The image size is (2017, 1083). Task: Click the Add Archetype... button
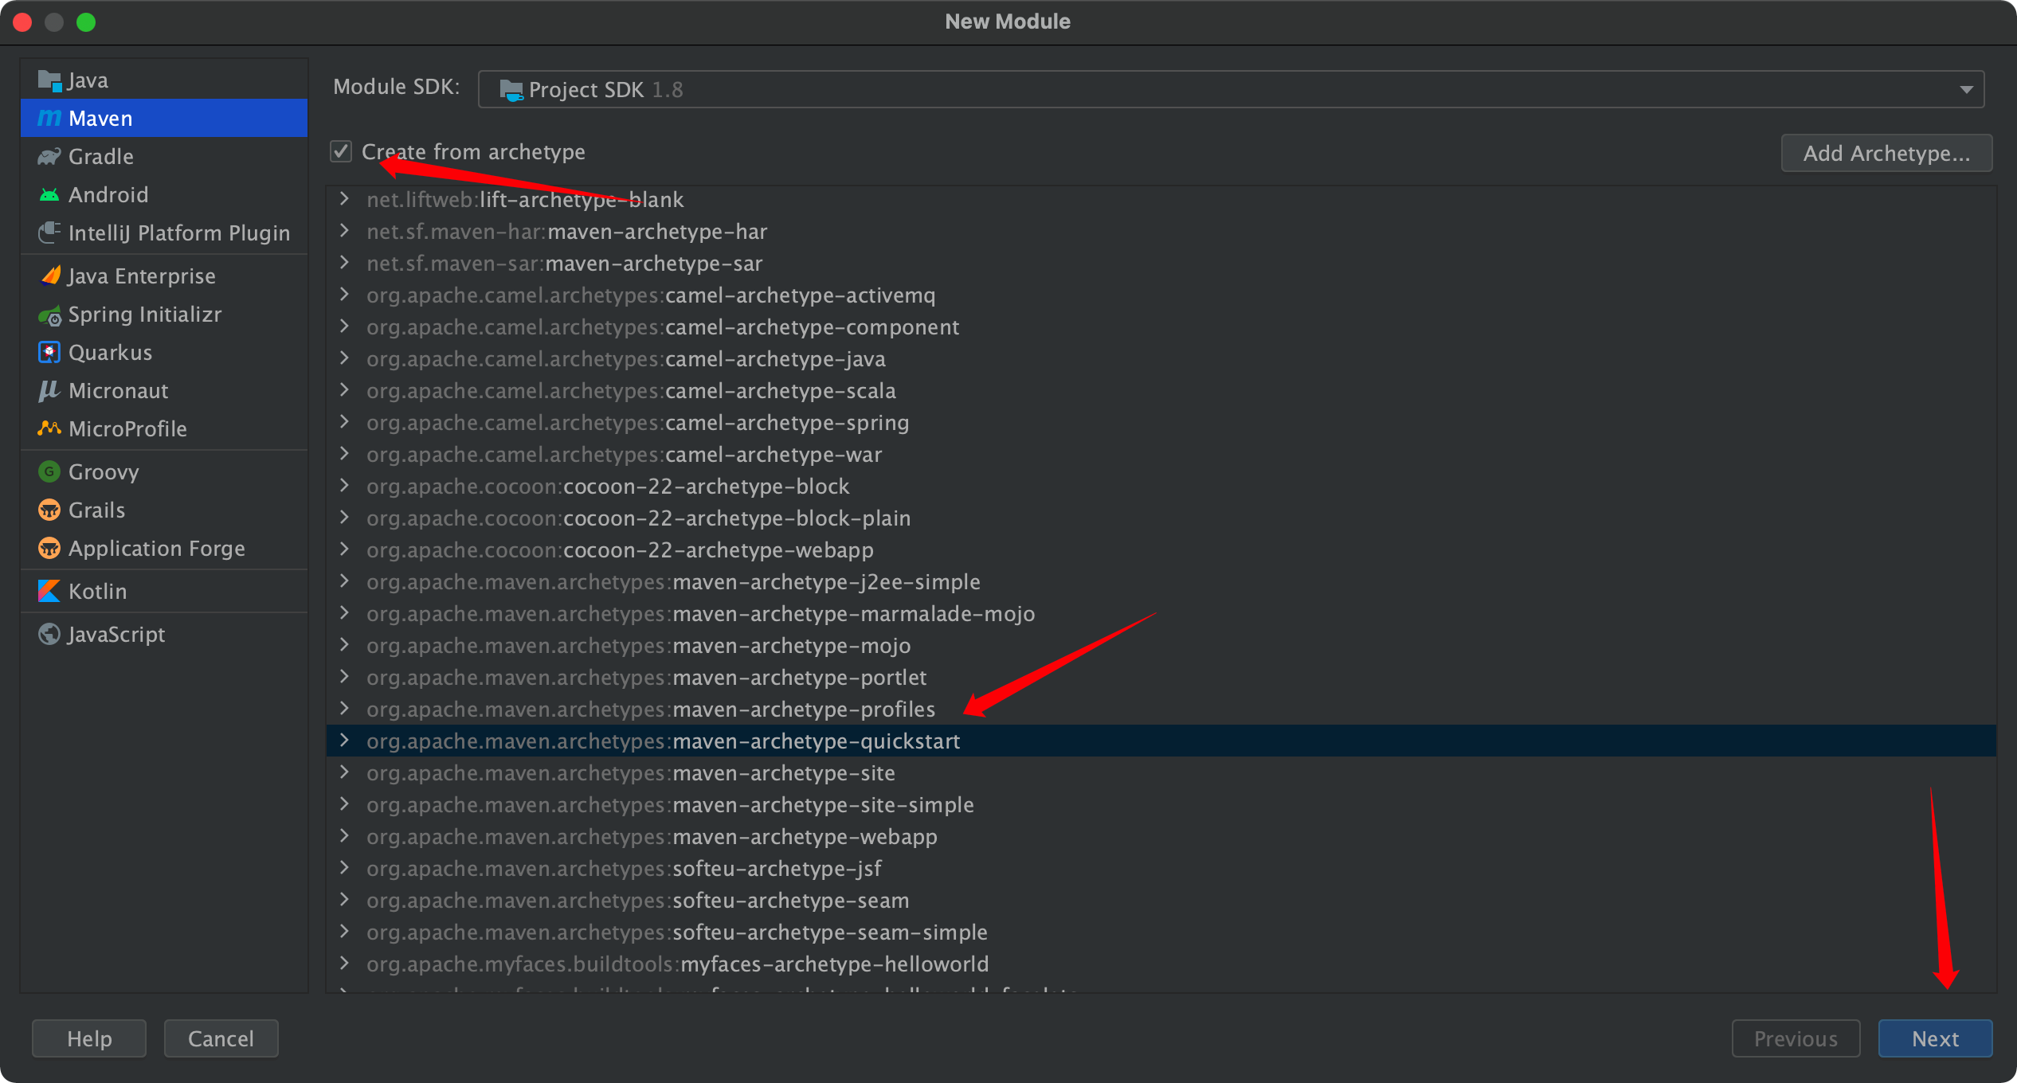(x=1886, y=153)
